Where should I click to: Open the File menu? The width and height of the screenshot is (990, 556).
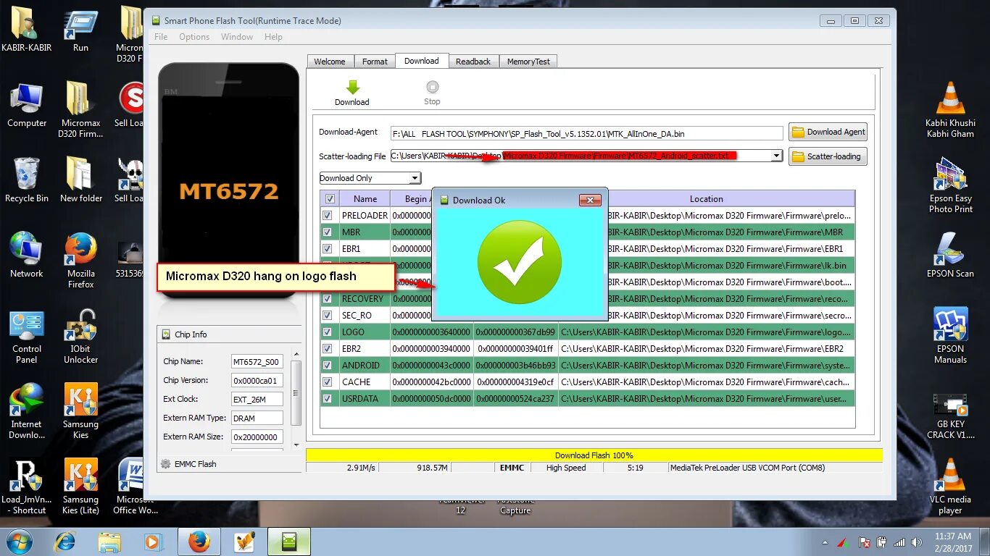(x=161, y=37)
